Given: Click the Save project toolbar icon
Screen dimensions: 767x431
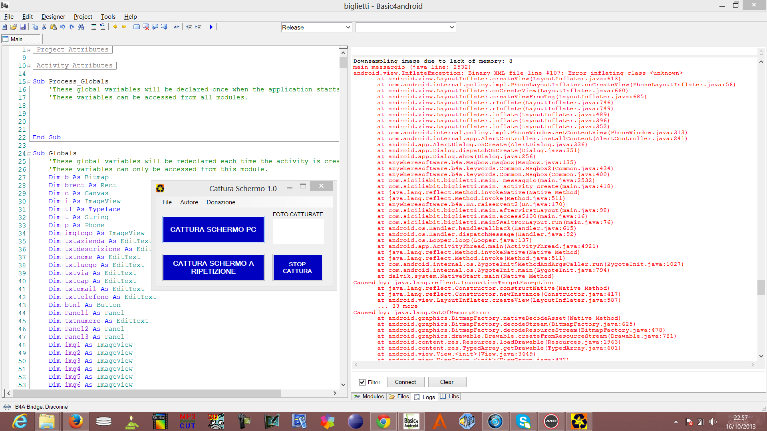Looking at the screenshot, I should click(x=23, y=27).
